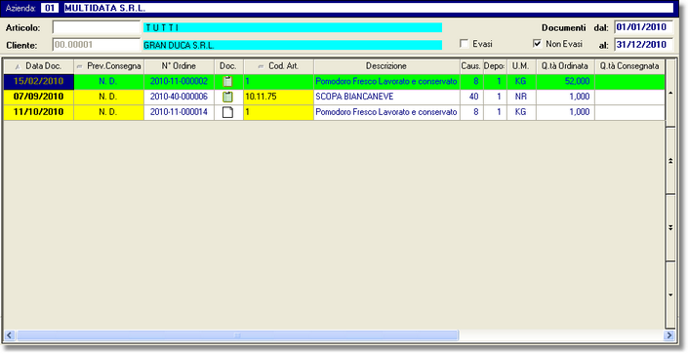The width and height of the screenshot is (688, 354).
Task: Click N. D. delivery cell for 11/10/2010
Action: click(109, 112)
